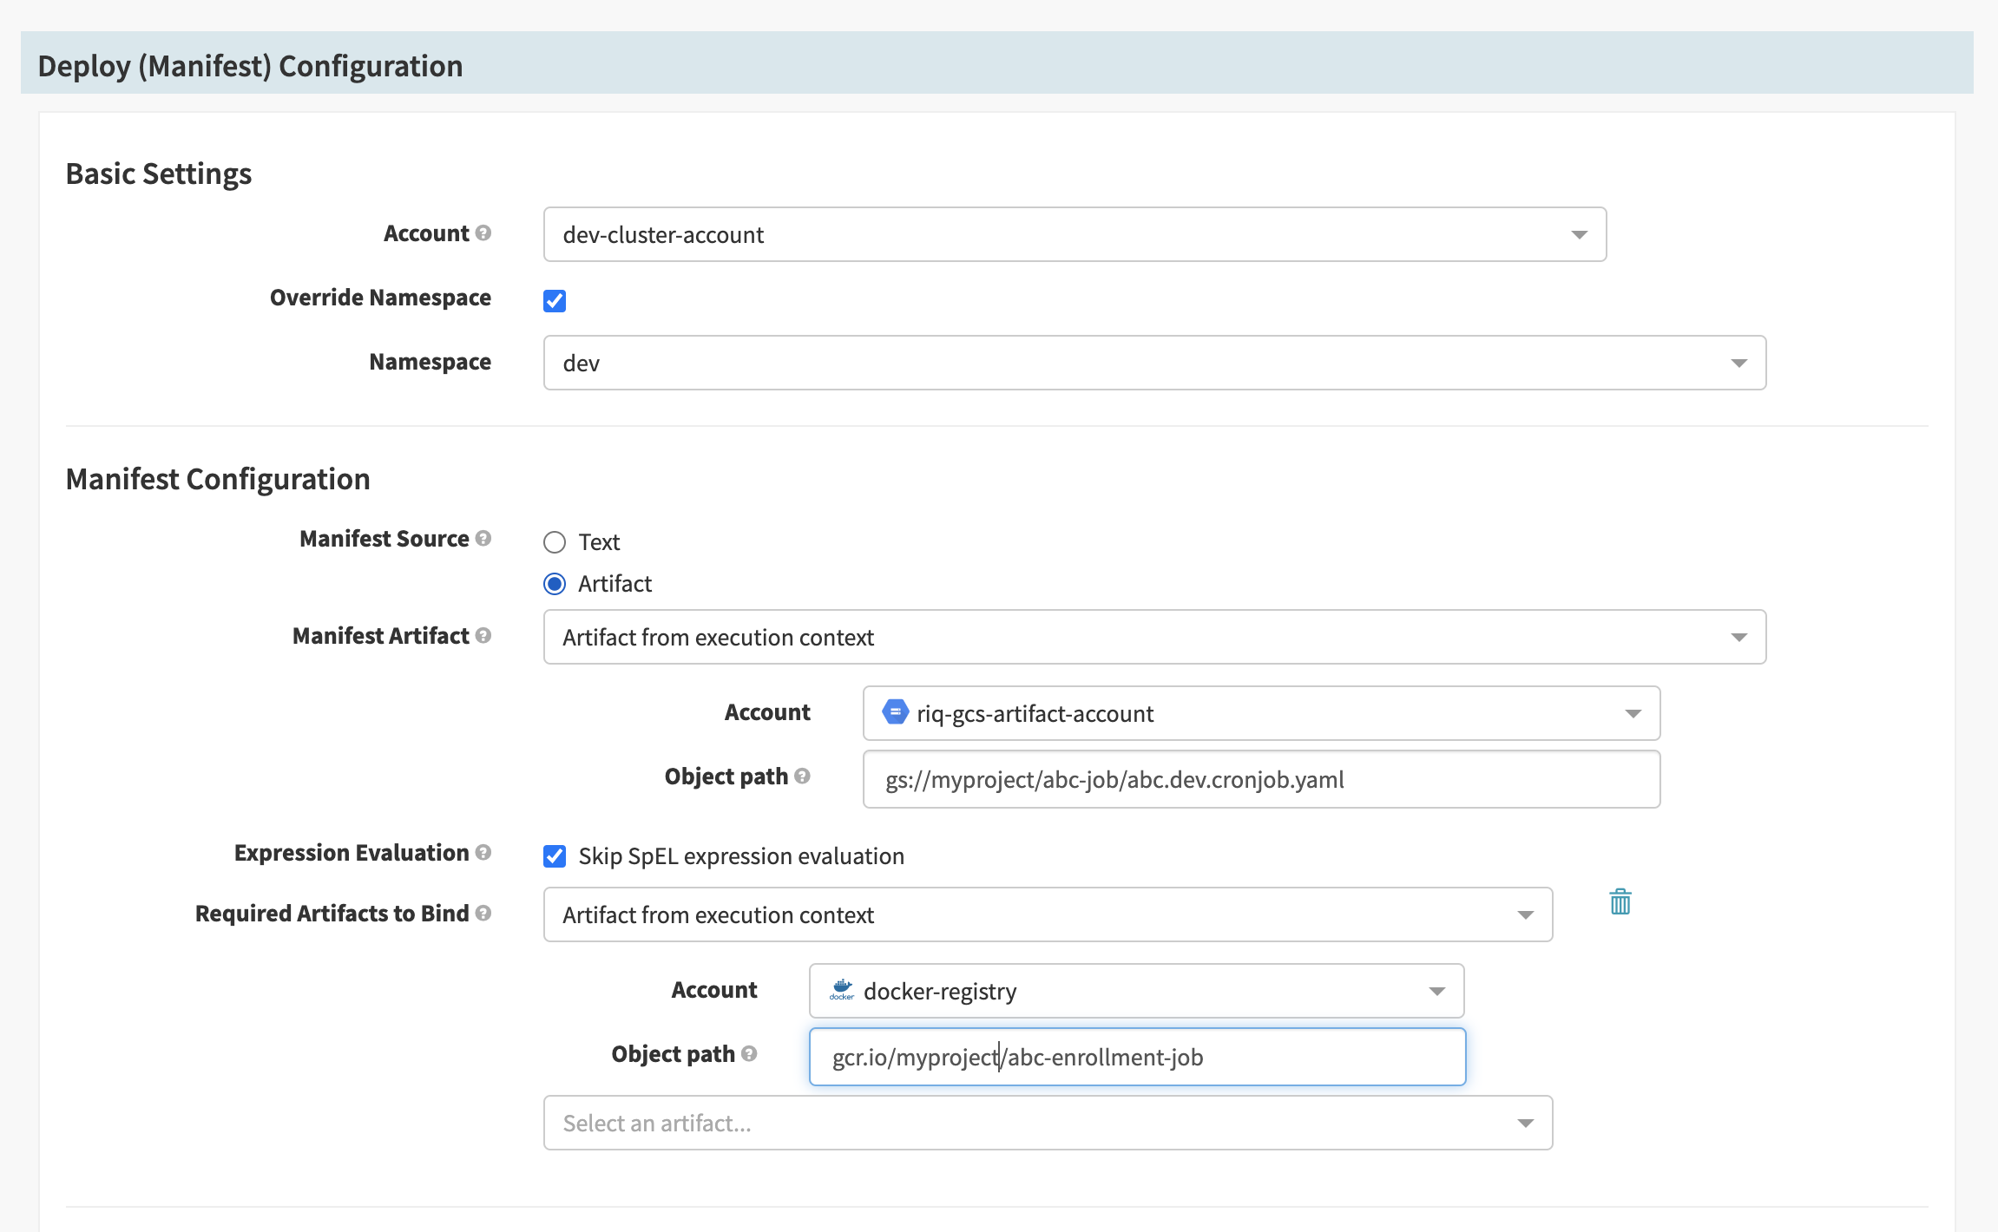Uncheck Skip SpEL expression evaluation

point(554,856)
